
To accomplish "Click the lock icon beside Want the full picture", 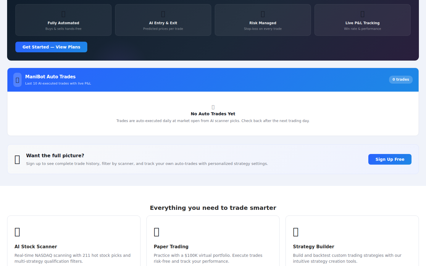I will [17, 159].
